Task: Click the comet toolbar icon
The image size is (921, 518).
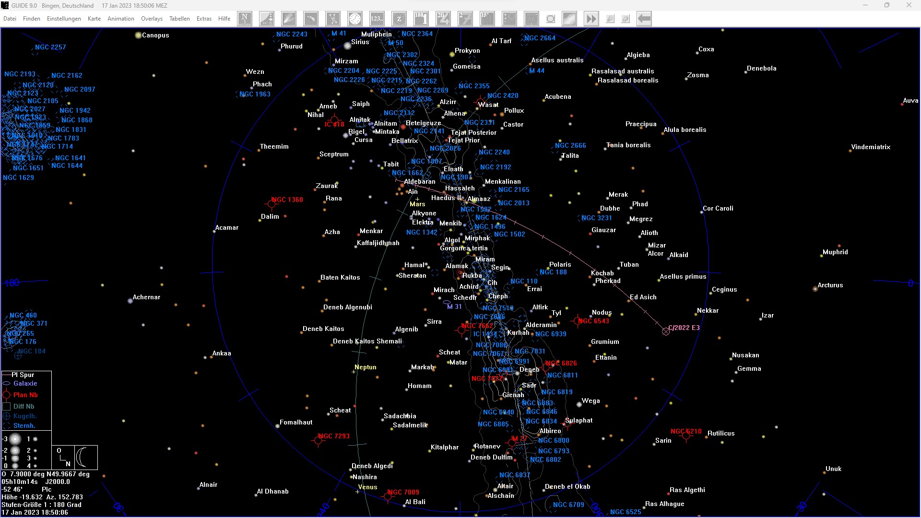Action: pos(289,19)
